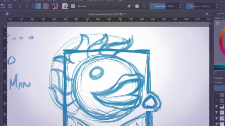Open the layer blending mode Normal dropdown
The width and height of the screenshot is (225, 126).
tap(219, 83)
